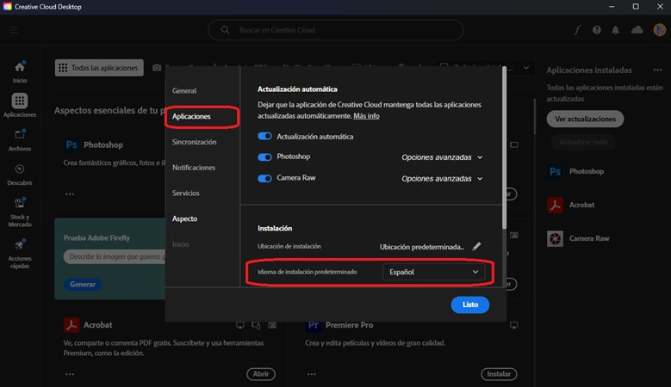Toggle Photoshop auto-update switch
This screenshot has width=671, height=387.
[x=264, y=157]
